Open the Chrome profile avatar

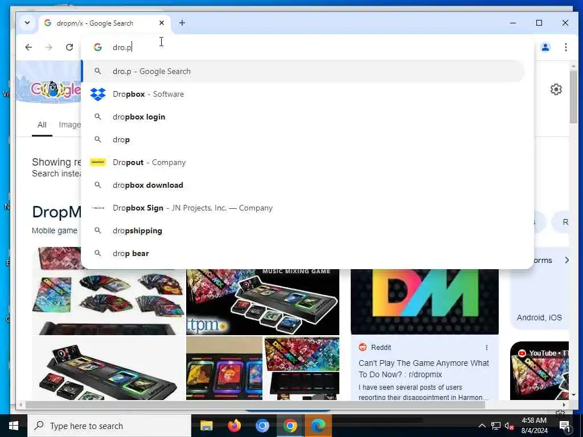pyautogui.click(x=545, y=47)
